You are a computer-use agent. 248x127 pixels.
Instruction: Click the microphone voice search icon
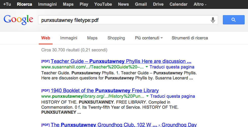pos(213,20)
